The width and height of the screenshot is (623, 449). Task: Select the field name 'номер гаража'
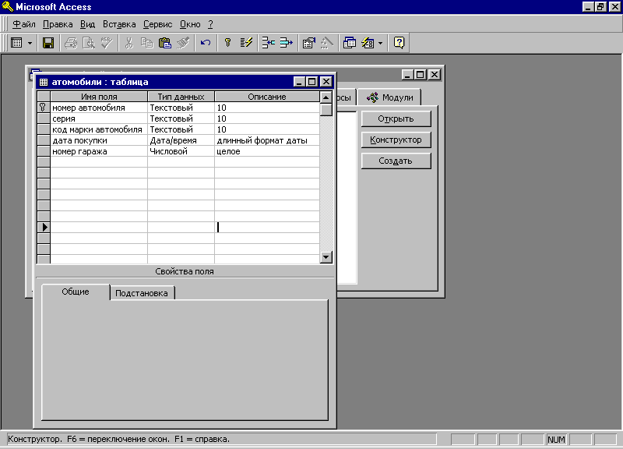coord(99,151)
